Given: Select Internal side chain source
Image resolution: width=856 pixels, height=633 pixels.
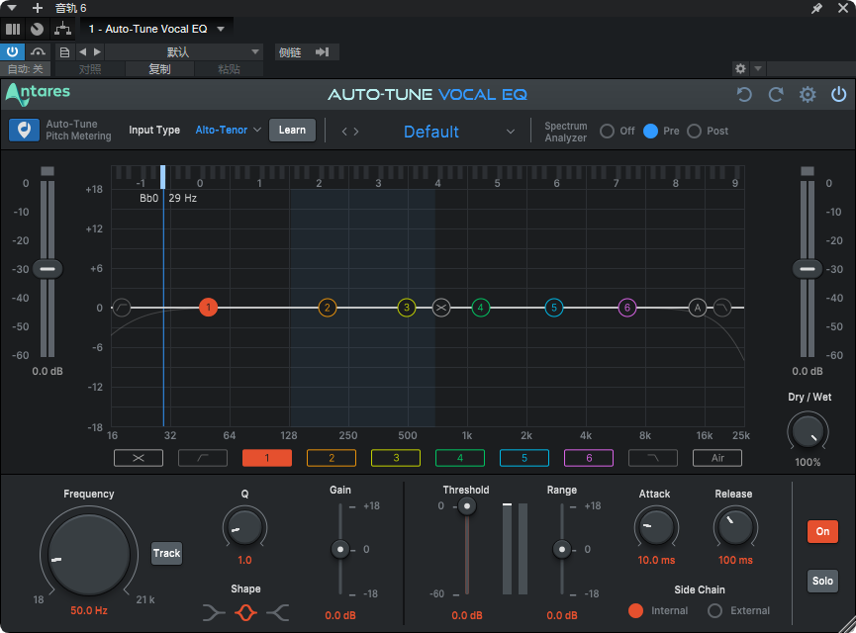Looking at the screenshot, I should tap(635, 610).
